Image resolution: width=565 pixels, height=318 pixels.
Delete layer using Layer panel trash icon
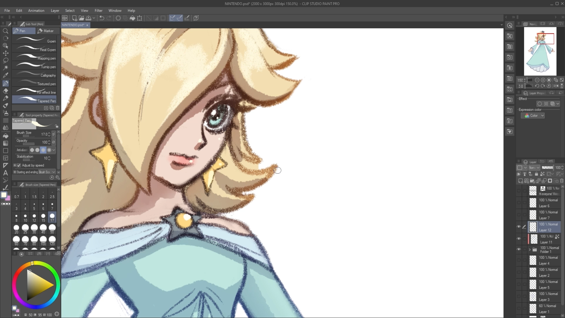click(562, 181)
